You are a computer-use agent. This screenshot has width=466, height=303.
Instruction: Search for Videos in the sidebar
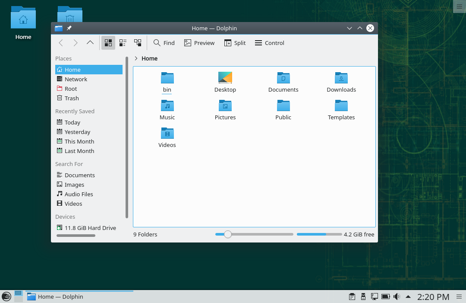pos(89,204)
